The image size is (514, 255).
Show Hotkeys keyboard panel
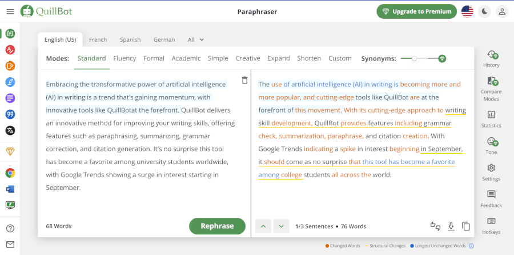click(491, 226)
